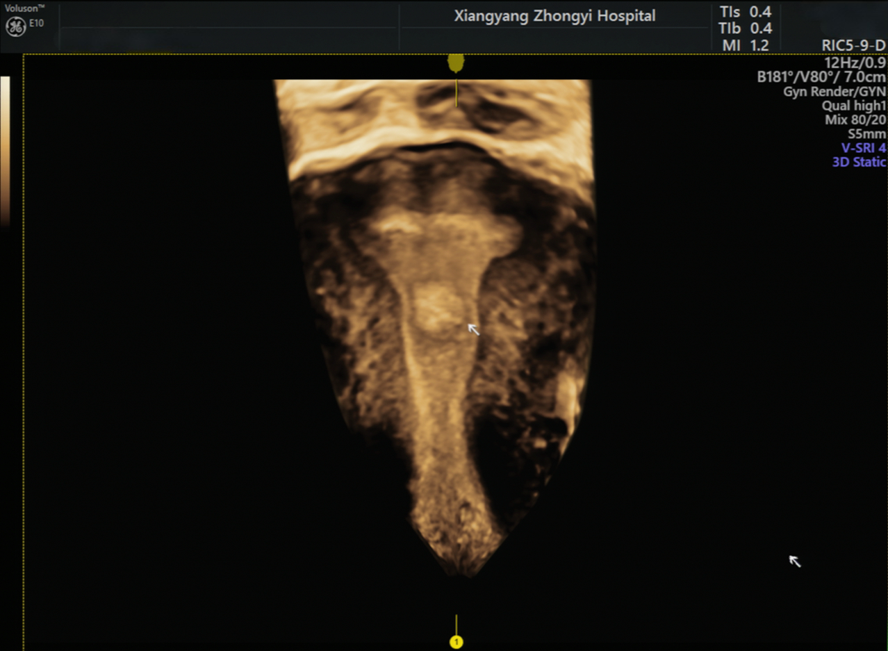This screenshot has height=651, width=888.
Task: Click the B181°/V80°/ 7.0cm parameter
Action: 821,76
